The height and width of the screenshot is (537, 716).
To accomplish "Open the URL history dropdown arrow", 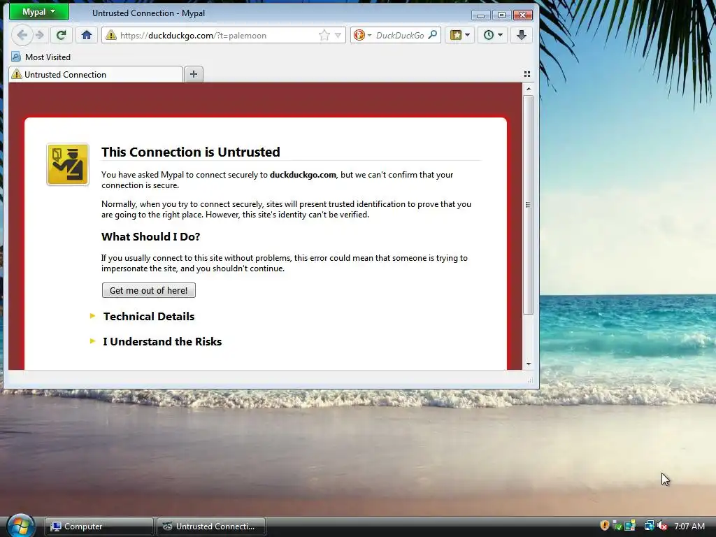I will tap(338, 35).
